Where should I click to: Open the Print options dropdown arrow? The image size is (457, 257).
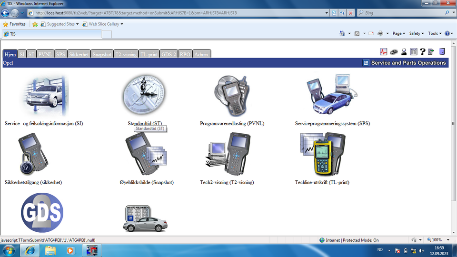[387, 33]
